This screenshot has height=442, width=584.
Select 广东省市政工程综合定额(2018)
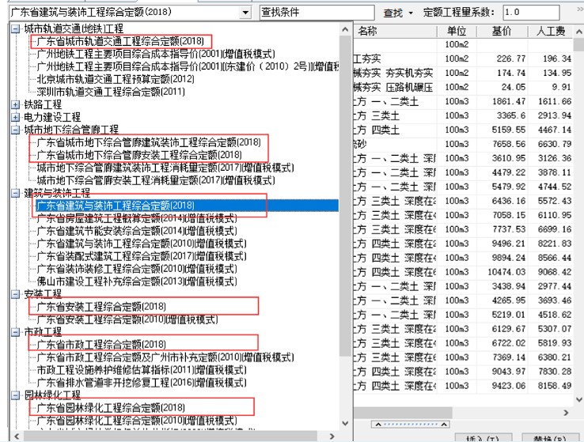[101, 345]
